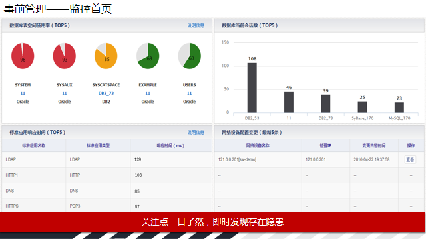
Task: Click the 查看 button for 121.0.0.201 device
Action: (x=410, y=159)
